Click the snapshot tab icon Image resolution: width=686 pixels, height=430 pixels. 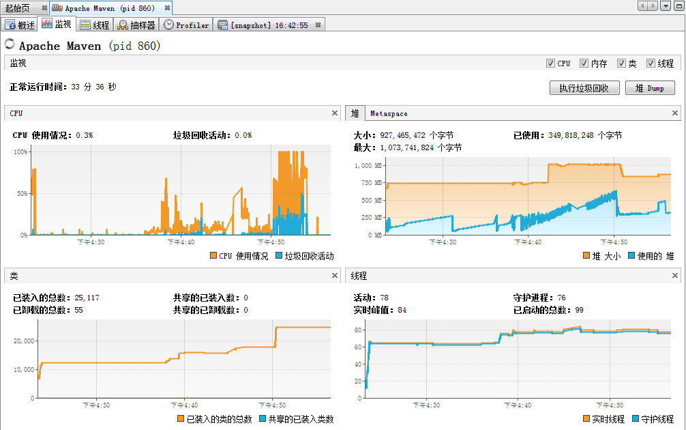point(223,25)
